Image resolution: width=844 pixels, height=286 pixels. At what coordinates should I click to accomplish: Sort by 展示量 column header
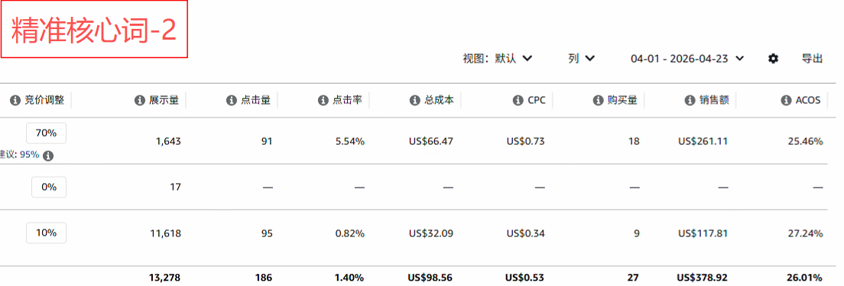164,101
